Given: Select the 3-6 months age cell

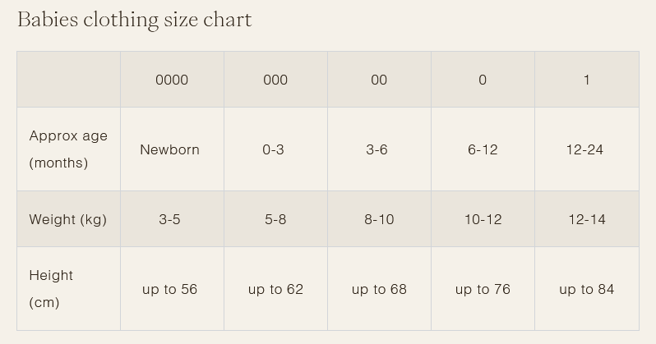Looking at the screenshot, I should tap(377, 149).
